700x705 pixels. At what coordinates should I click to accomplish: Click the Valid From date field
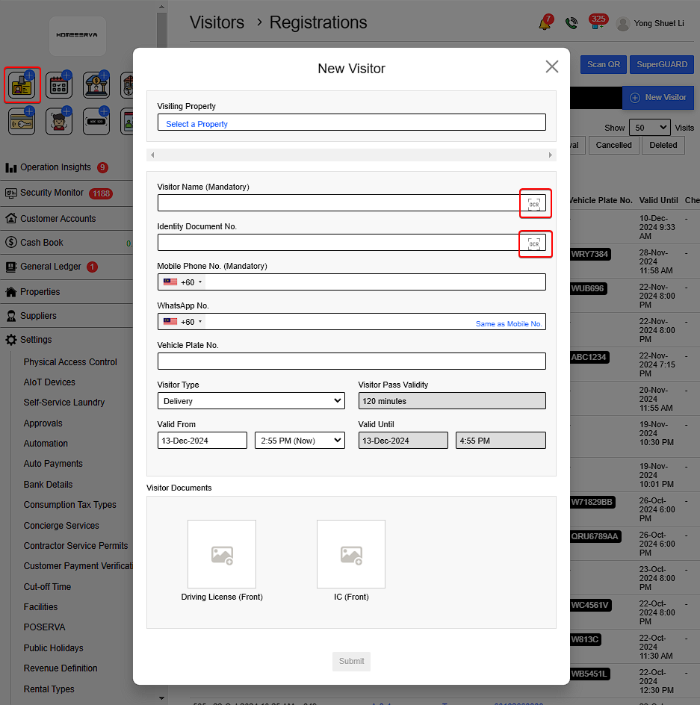(x=202, y=441)
